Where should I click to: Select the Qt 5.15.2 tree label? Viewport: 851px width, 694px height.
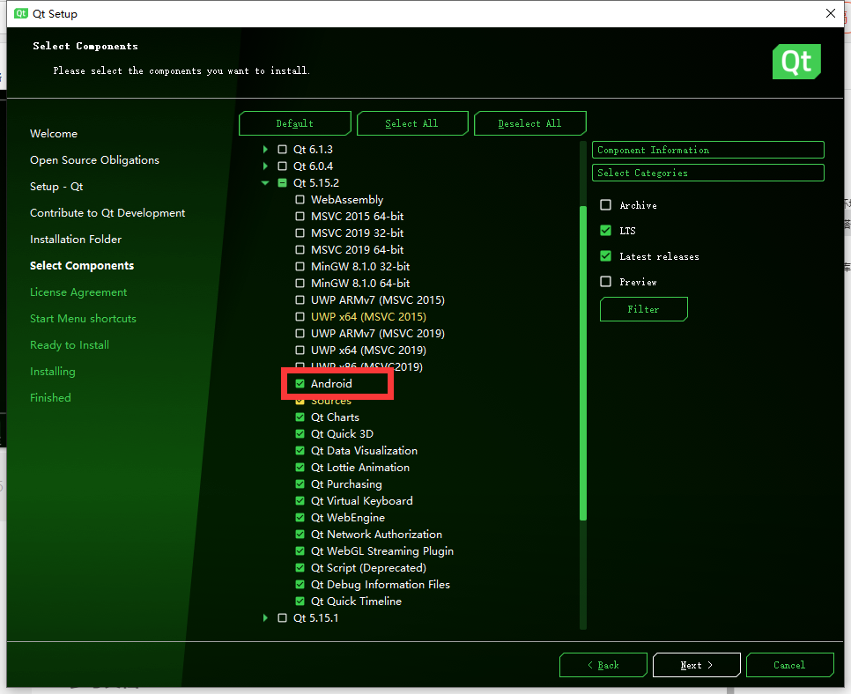pos(316,183)
